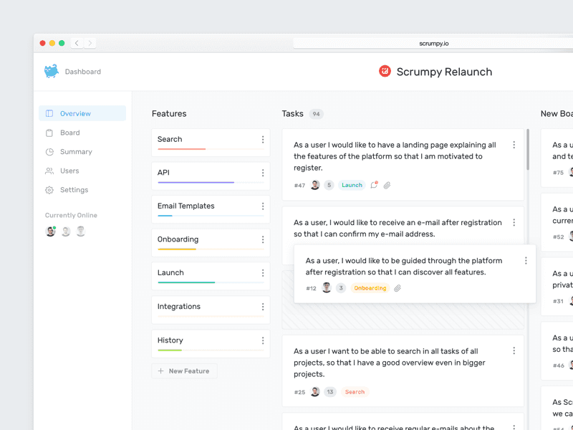Click the Summary pie-chart icon
Viewport: 573px width, 430px height.
coord(49,152)
